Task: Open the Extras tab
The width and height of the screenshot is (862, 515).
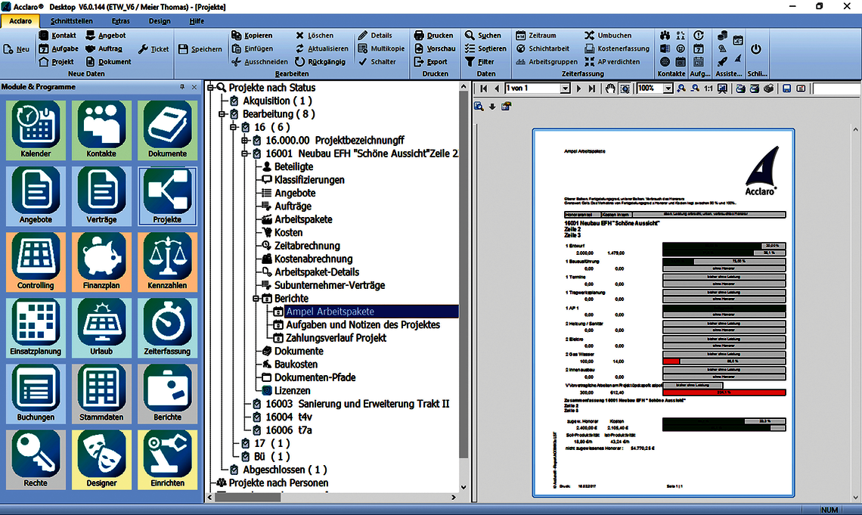Action: [x=120, y=21]
